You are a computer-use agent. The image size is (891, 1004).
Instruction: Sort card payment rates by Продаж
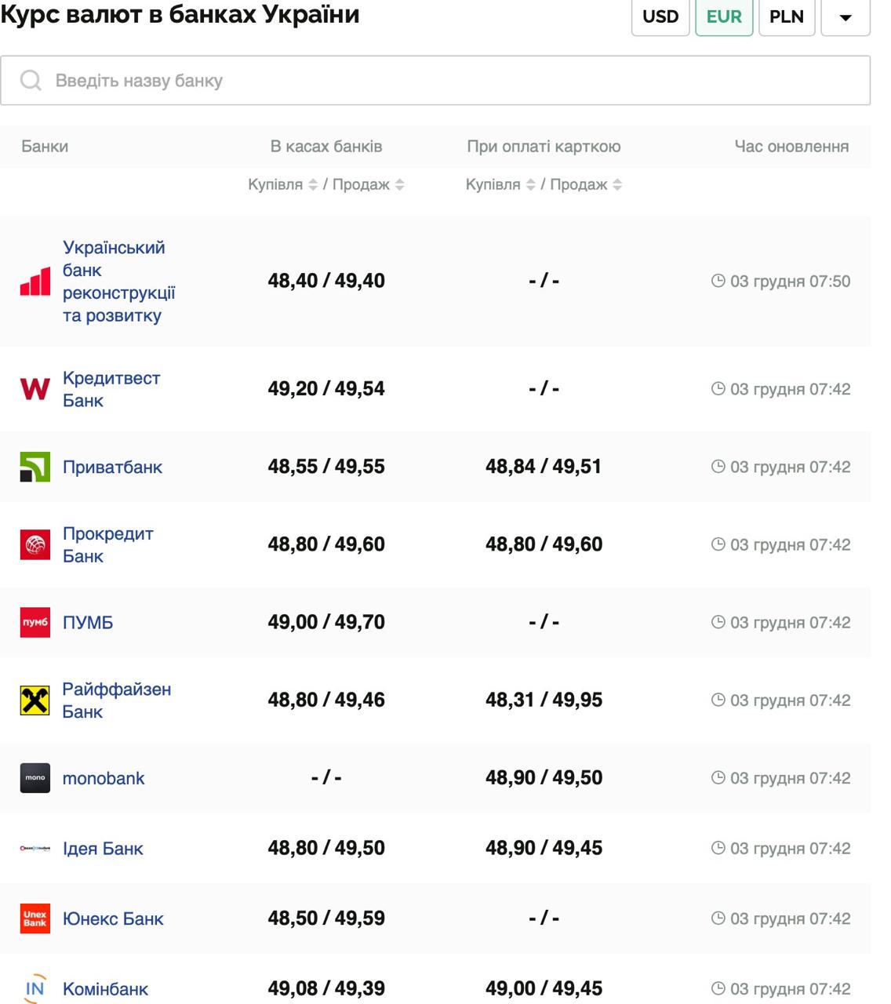pyautogui.click(x=617, y=184)
